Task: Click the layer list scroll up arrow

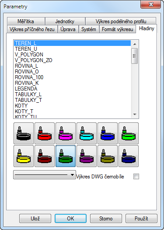Action: coord(135,44)
